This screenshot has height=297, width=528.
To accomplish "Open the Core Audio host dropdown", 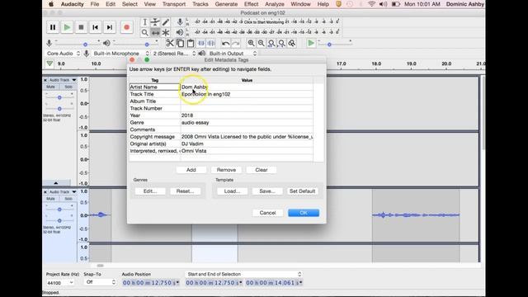I will coord(64,54).
